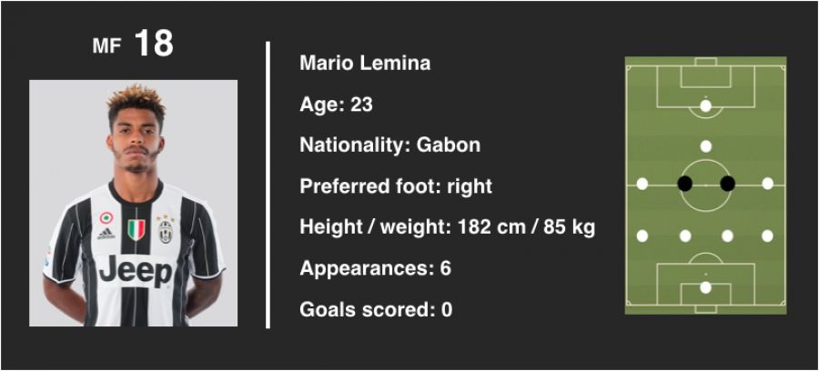819x371 pixels.
Task: Select the bottom goalkeeper dot on pitch
Action: pyautogui.click(x=706, y=287)
